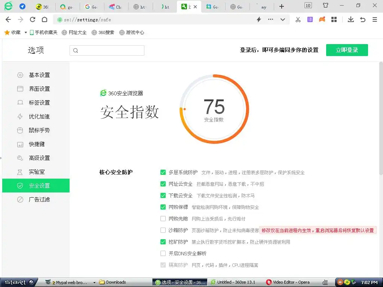The height and width of the screenshot is (287, 383).
Task: Go to home page via house icon
Action: [45, 19]
